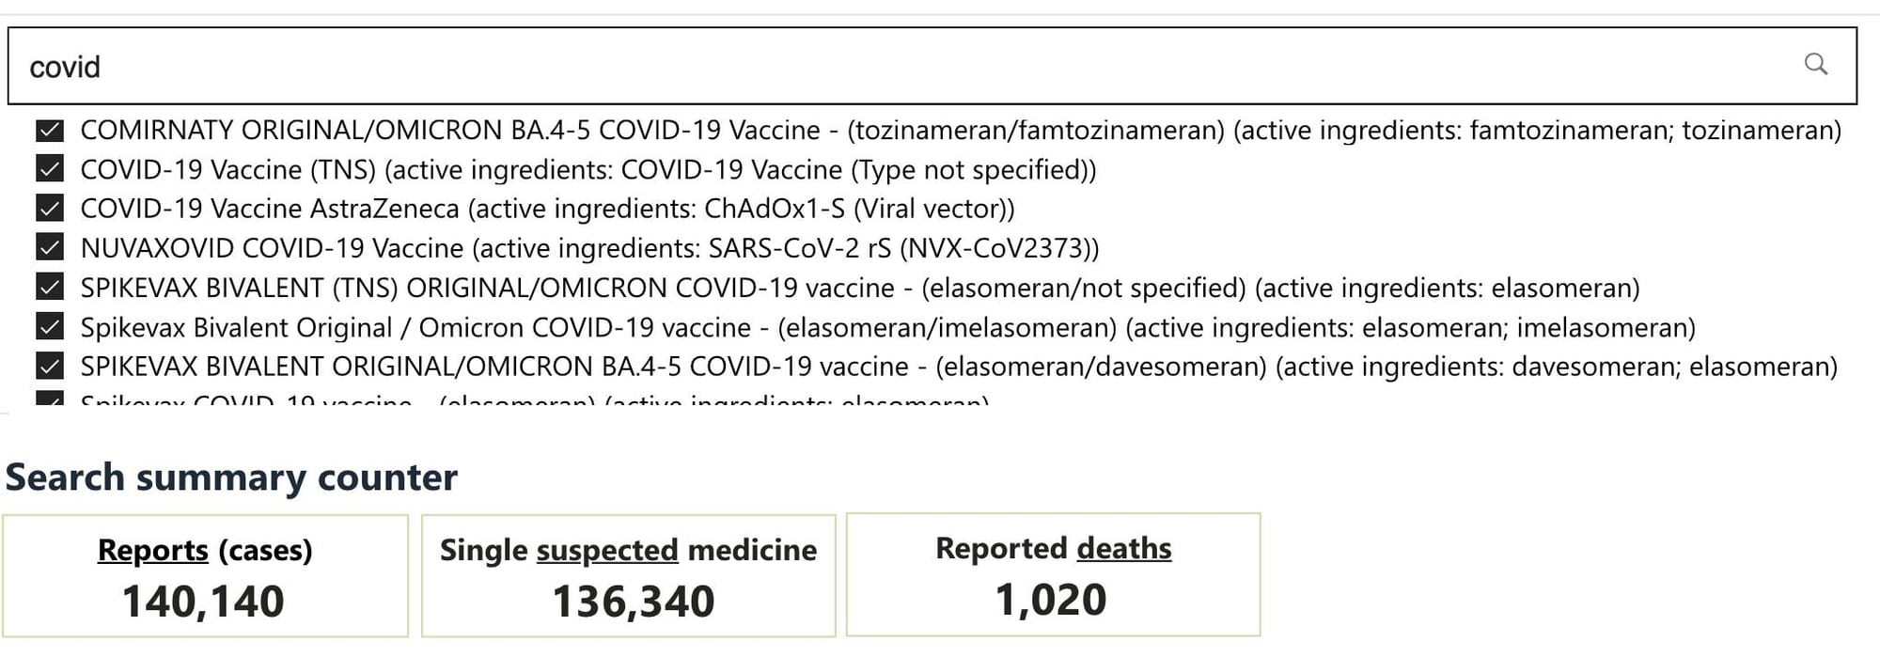Image resolution: width=1880 pixels, height=657 pixels.
Task: Select the Reports (cases) 140,140 counter box
Action: (205, 575)
